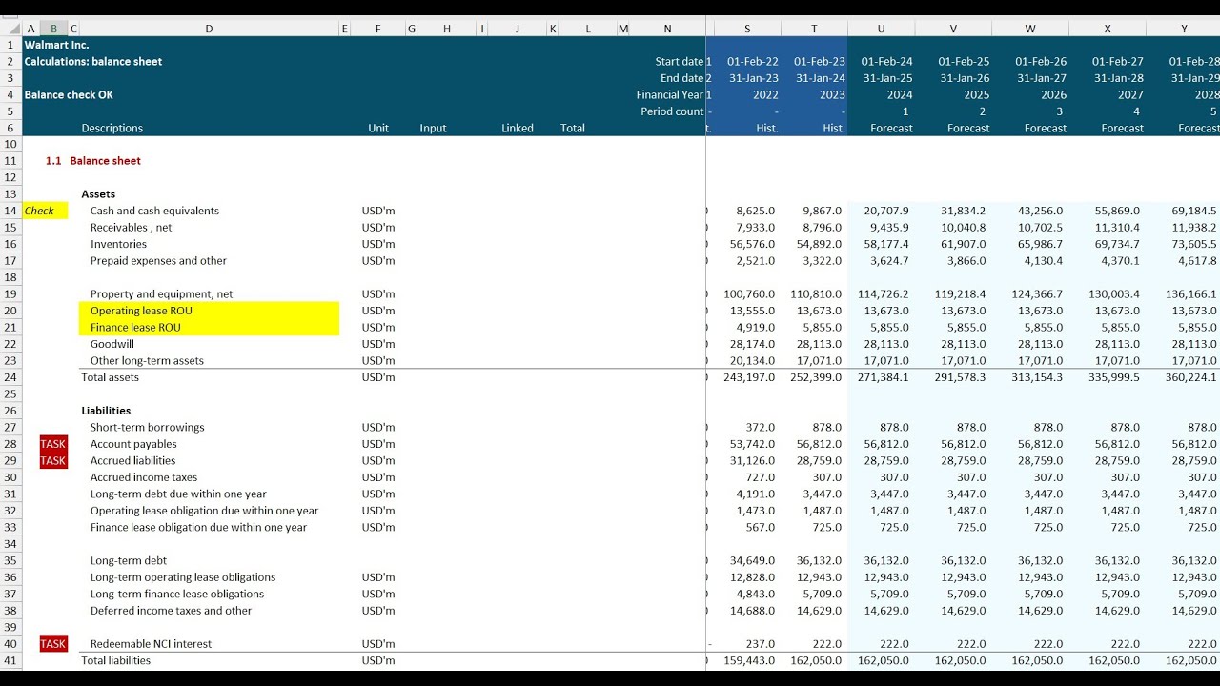The height and width of the screenshot is (686, 1220).
Task: Click total liabilities value 159,443.0
Action: pyautogui.click(x=751, y=660)
